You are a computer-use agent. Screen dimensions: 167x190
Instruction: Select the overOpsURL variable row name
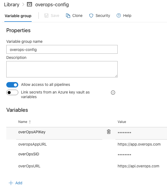pyautogui.click(x=29, y=166)
